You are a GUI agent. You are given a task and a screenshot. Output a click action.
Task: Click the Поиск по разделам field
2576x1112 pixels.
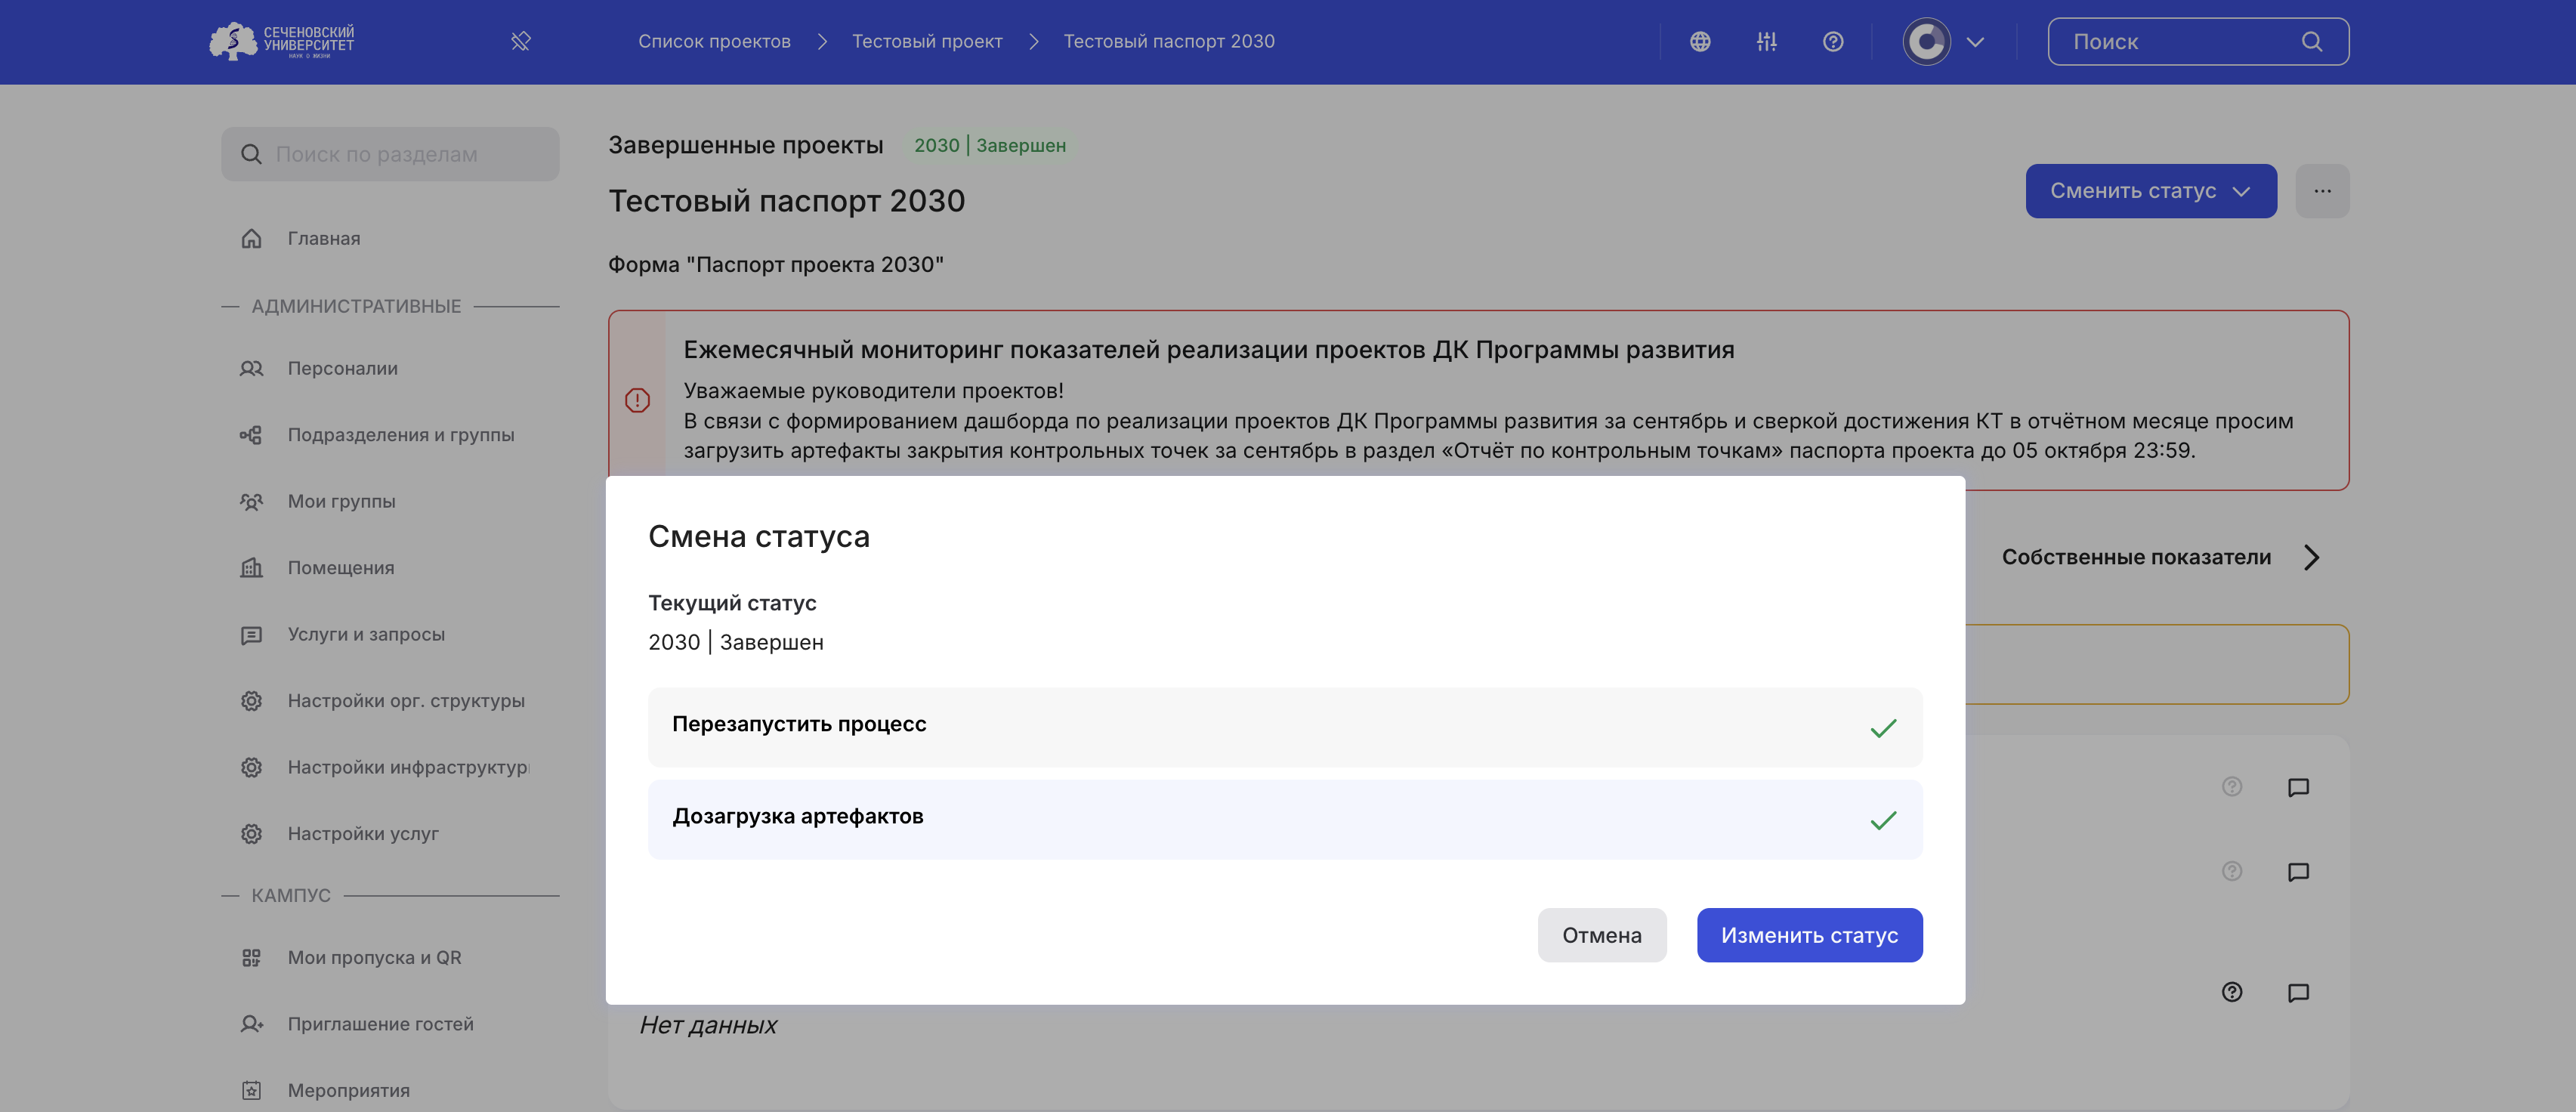coord(390,155)
